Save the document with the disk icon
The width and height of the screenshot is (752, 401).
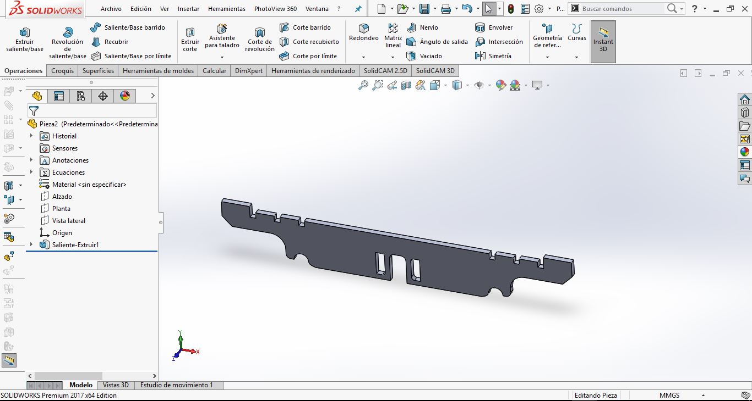pos(424,9)
